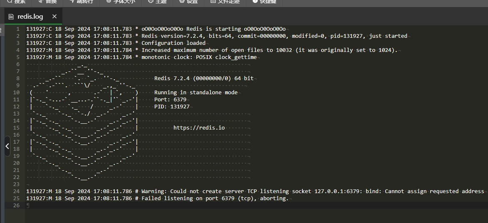
Task: Click the text "Failed listening on port 6379"
Action: [x=188, y=198]
